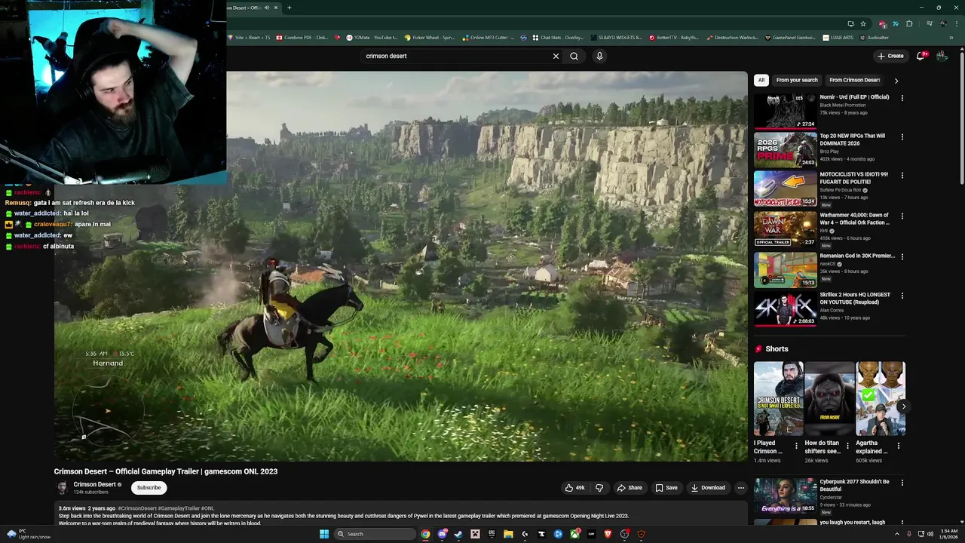Open File Explorer from the taskbar
The image size is (965, 543).
coord(508,534)
